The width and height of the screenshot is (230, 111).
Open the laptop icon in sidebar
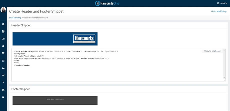coord(3,68)
